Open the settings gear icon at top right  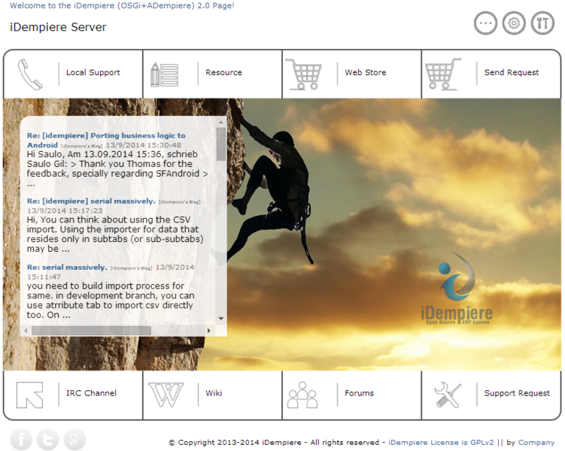click(514, 23)
